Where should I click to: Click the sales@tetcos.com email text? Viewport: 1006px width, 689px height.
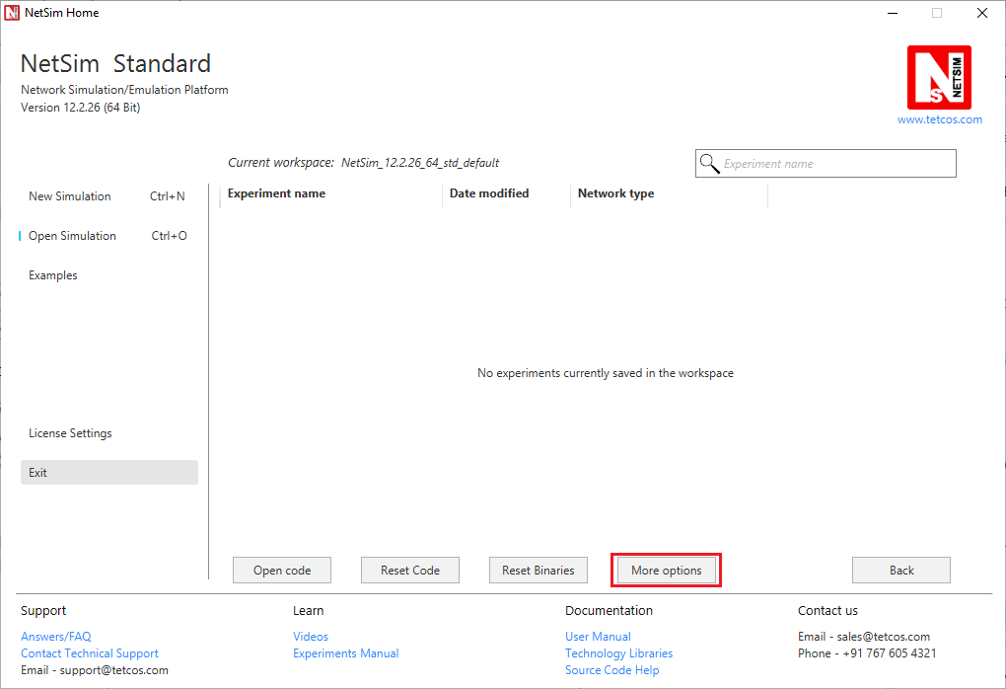click(884, 637)
